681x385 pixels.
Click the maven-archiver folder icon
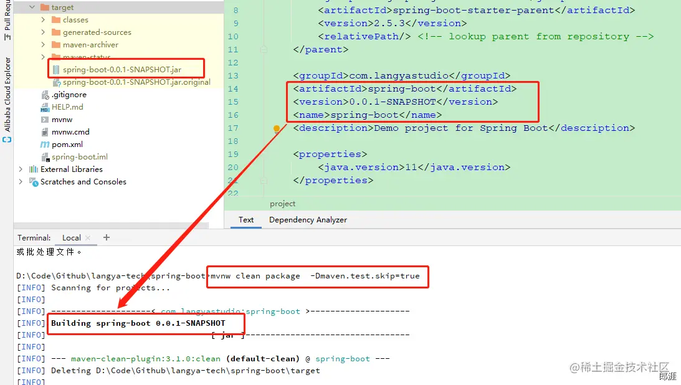point(55,44)
